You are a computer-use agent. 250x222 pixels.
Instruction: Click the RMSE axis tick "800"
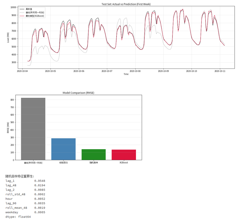(x=12, y=100)
